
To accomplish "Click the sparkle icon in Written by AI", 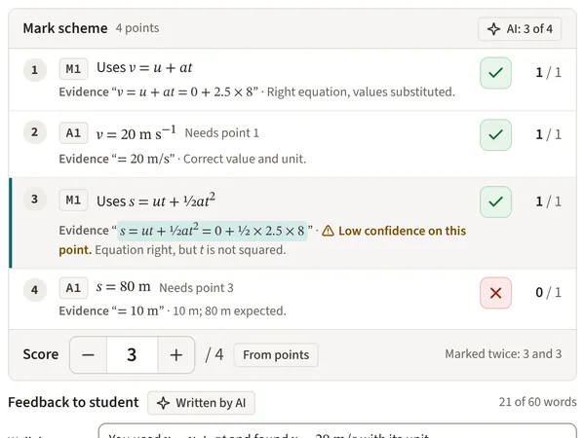I will pos(163,403).
